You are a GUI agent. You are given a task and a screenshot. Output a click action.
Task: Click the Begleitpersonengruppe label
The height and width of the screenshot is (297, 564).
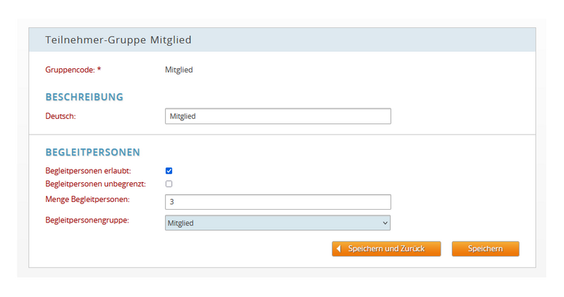click(x=87, y=220)
